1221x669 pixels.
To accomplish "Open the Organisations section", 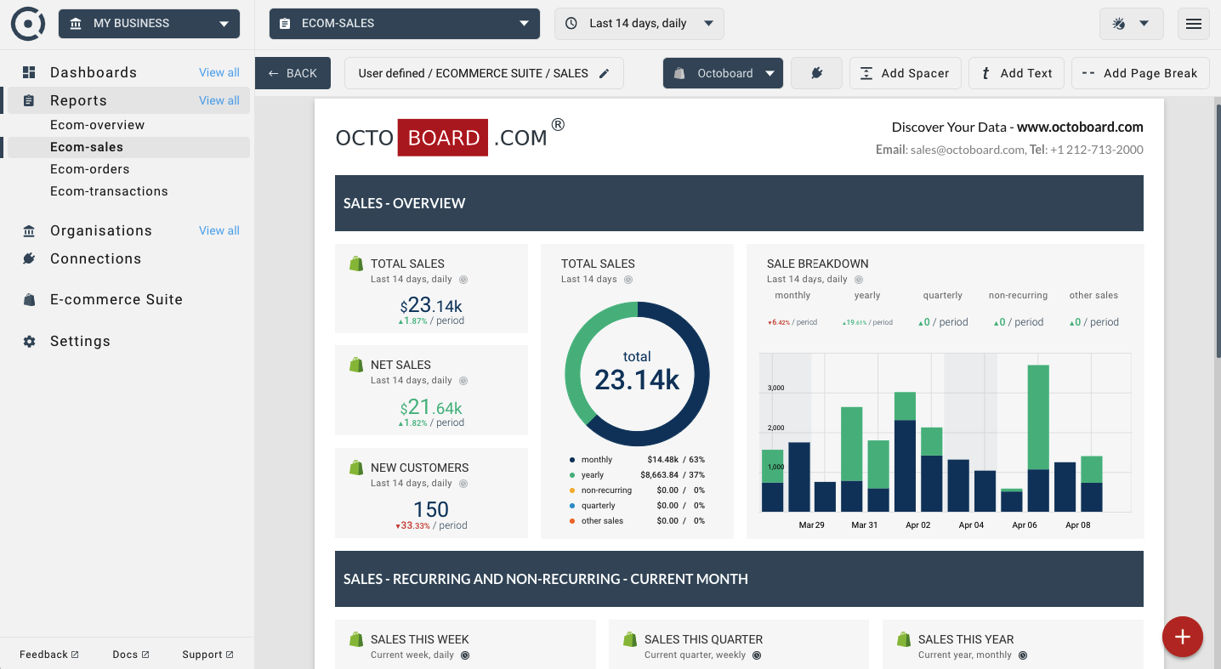I will coord(101,231).
